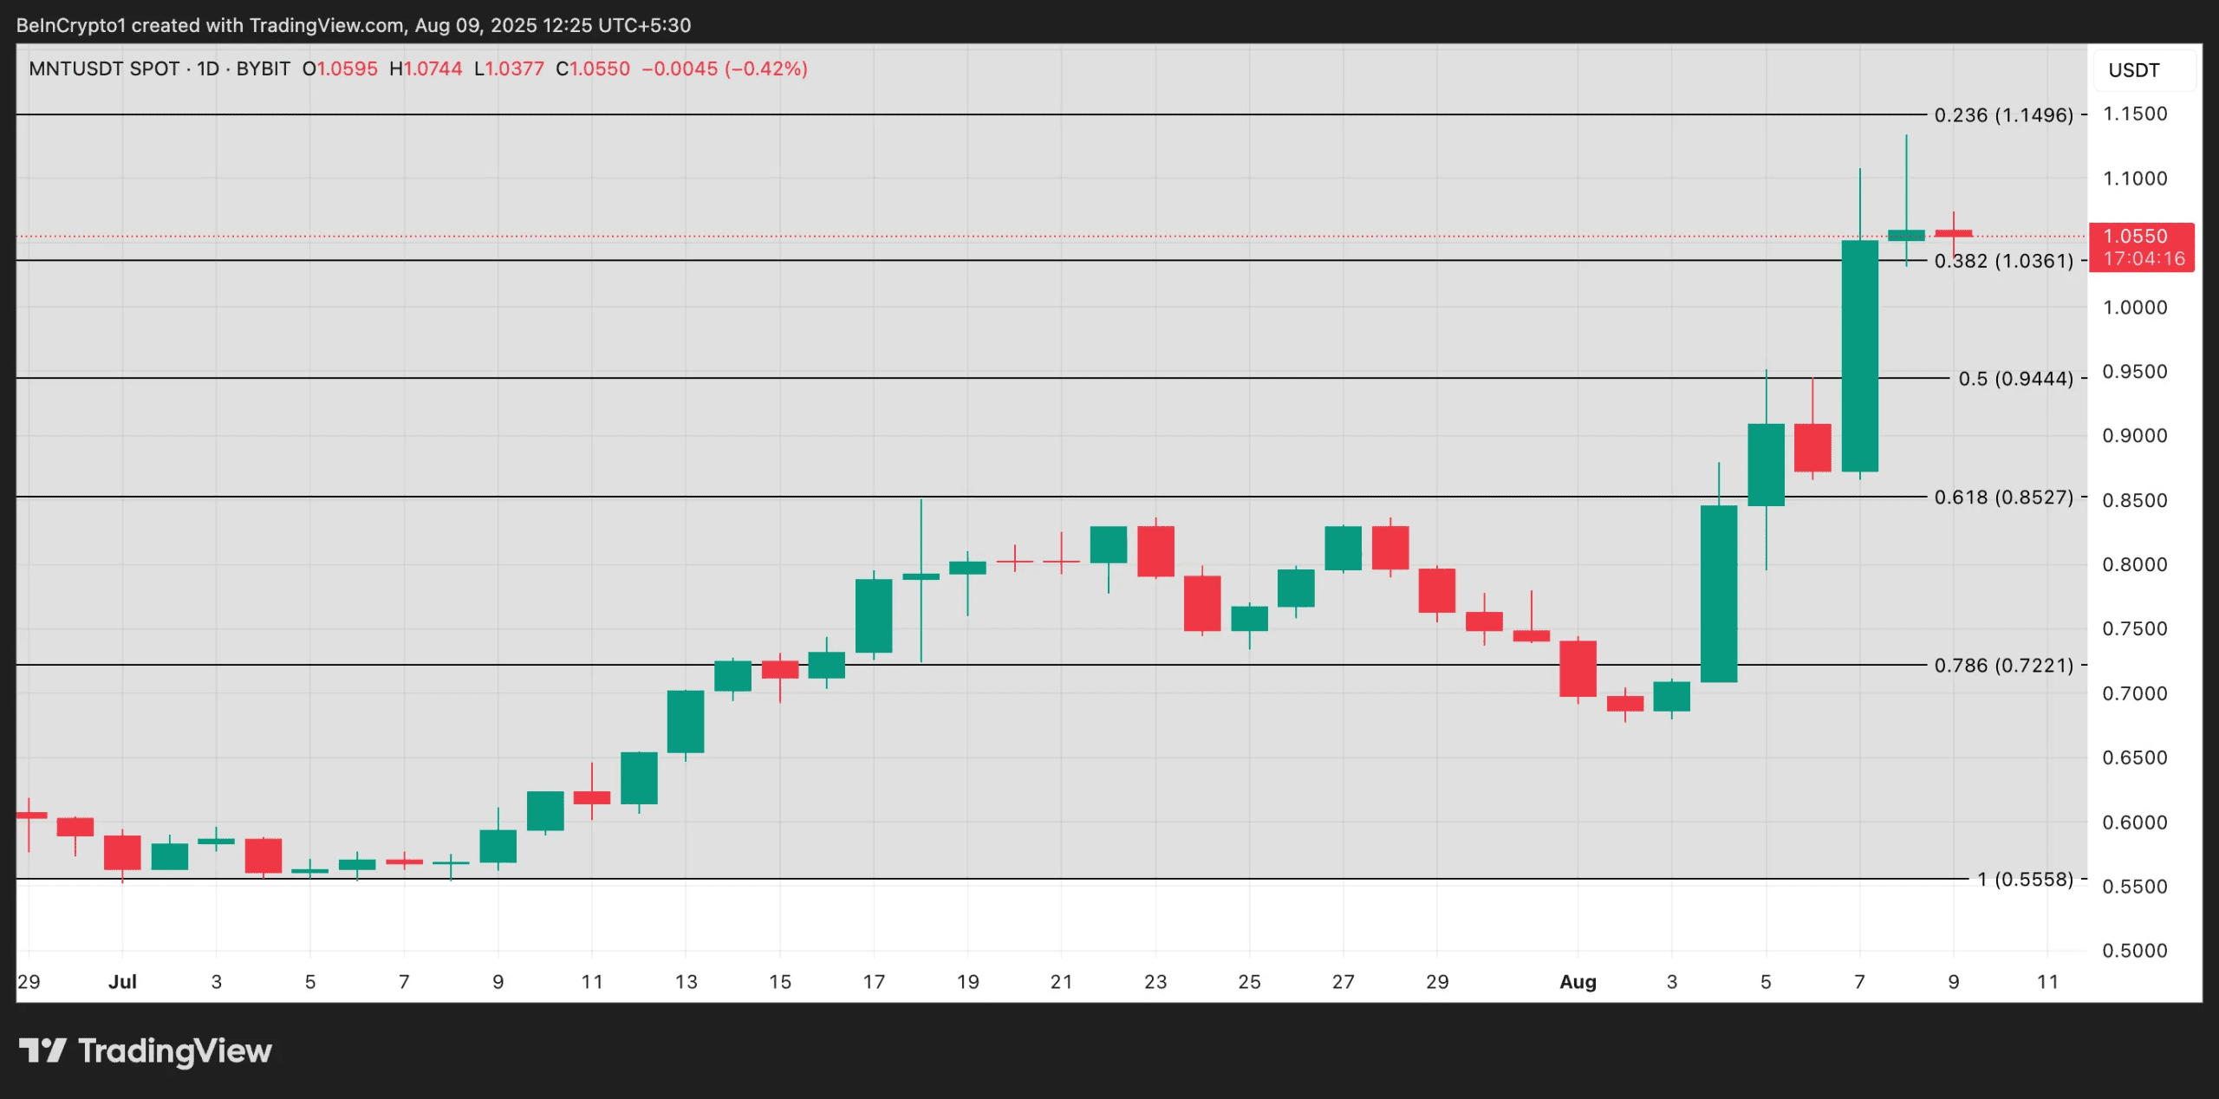2219x1099 pixels.
Task: Click the TradingView logo icon
Action: point(42,1050)
